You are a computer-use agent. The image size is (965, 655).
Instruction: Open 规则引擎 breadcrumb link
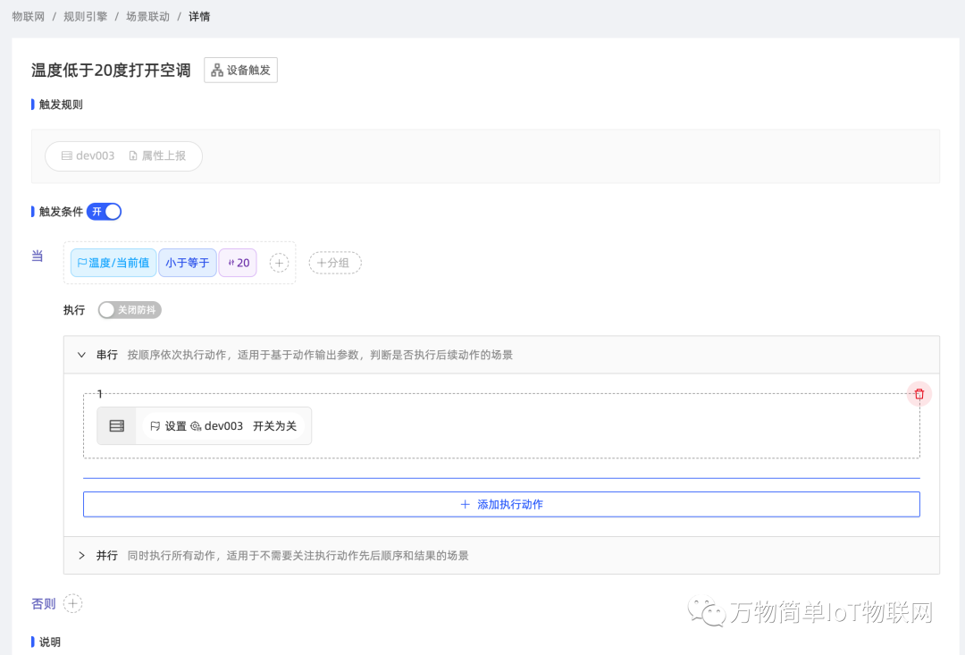(x=85, y=16)
